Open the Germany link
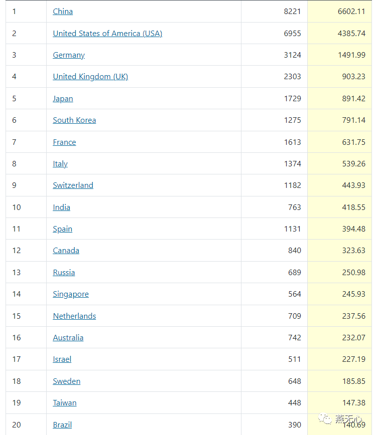The height and width of the screenshot is (435, 374). click(69, 55)
